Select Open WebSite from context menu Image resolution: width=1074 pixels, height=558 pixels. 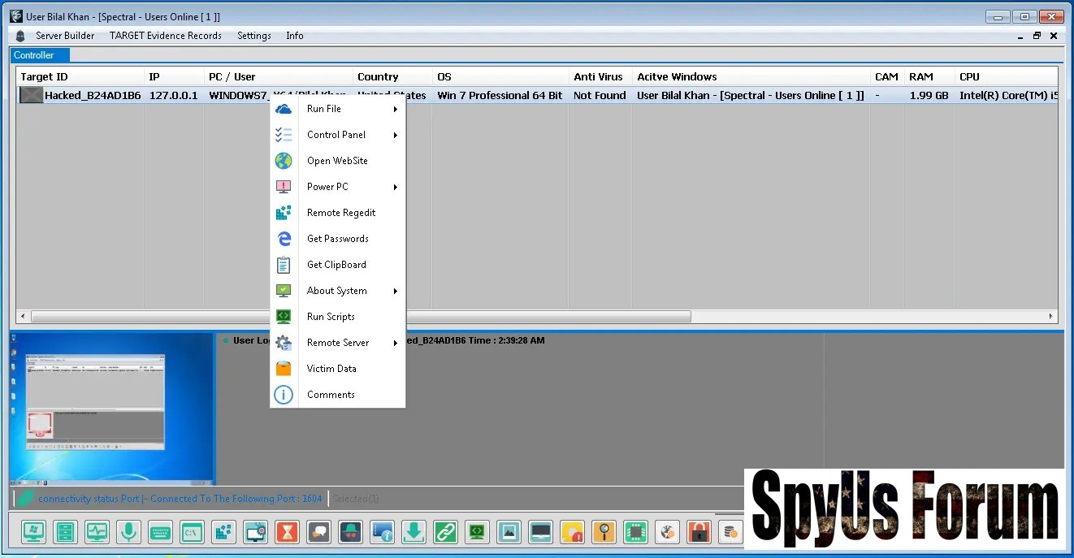pyautogui.click(x=337, y=161)
